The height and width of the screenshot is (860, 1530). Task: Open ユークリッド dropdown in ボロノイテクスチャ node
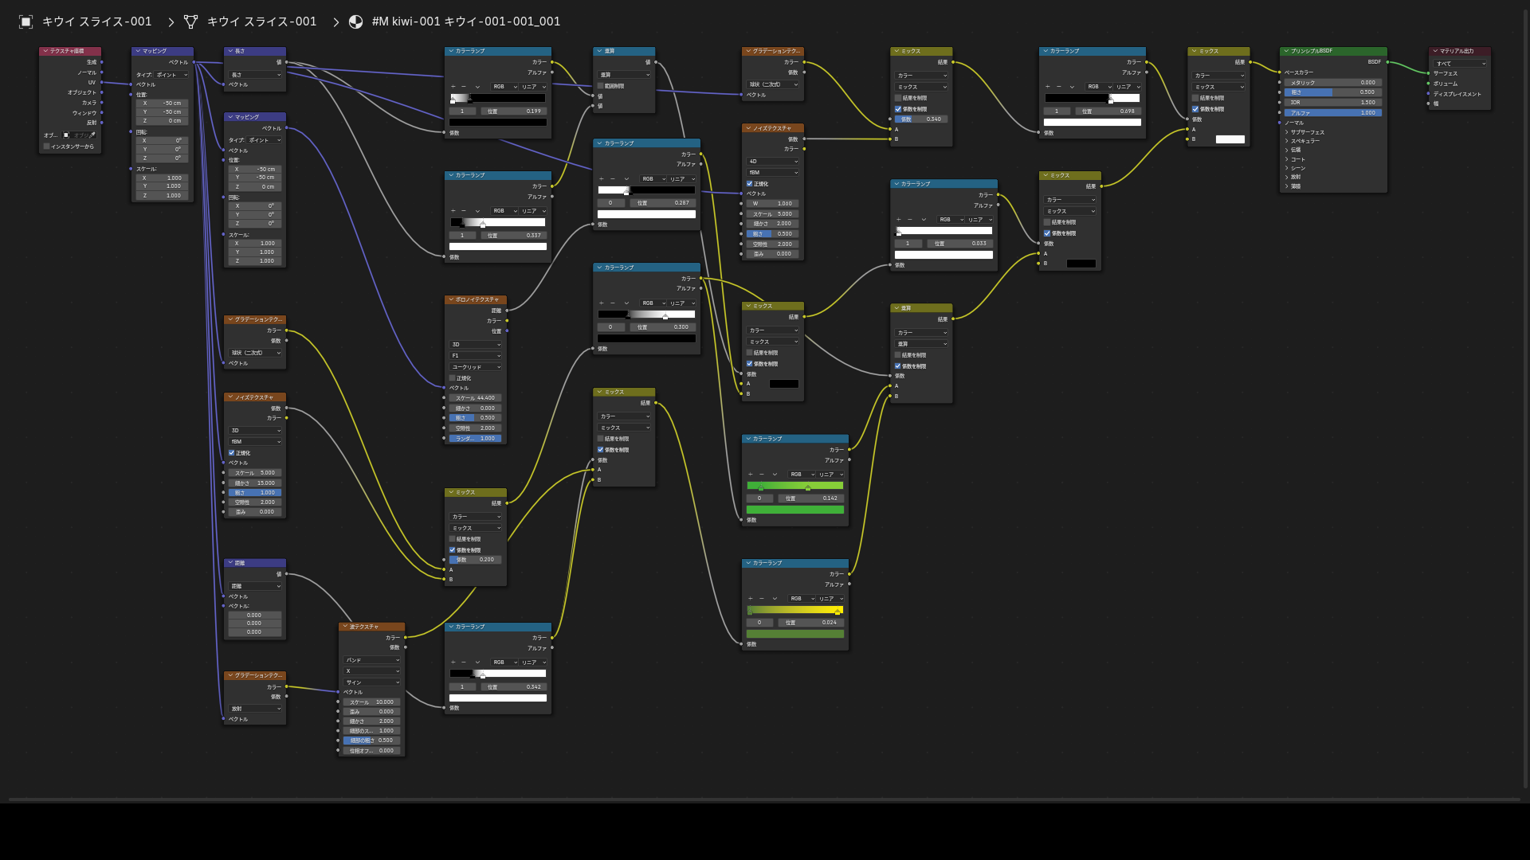(476, 367)
